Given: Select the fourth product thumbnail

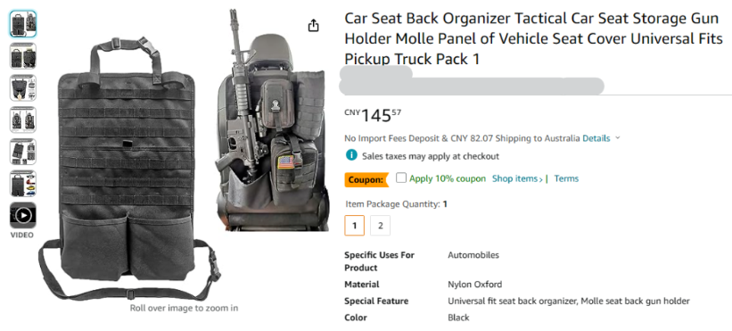Looking at the screenshot, I should point(23,120).
